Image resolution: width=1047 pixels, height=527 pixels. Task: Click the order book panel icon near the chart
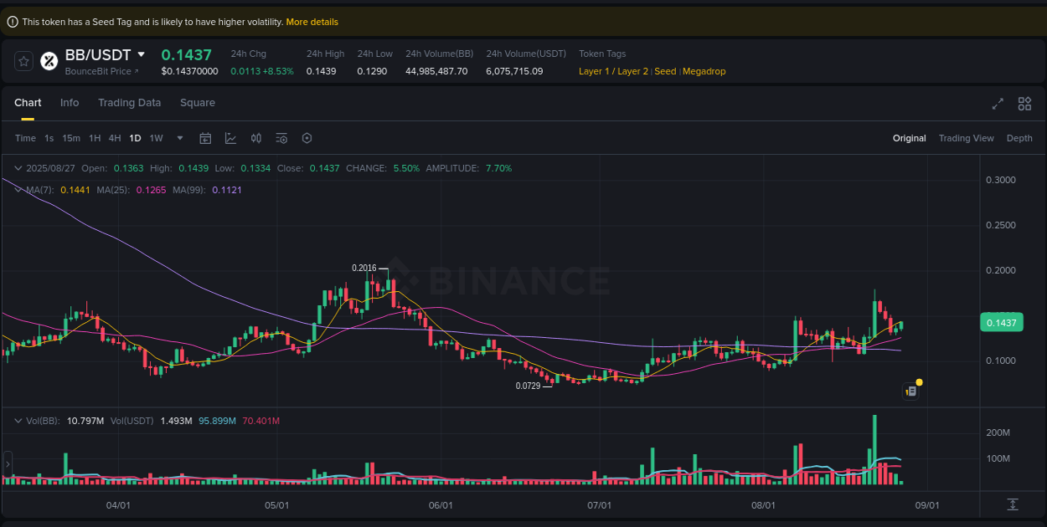click(911, 390)
